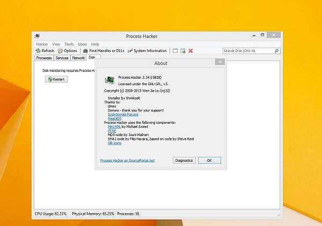Click the find window toolbar icon

coord(175,51)
